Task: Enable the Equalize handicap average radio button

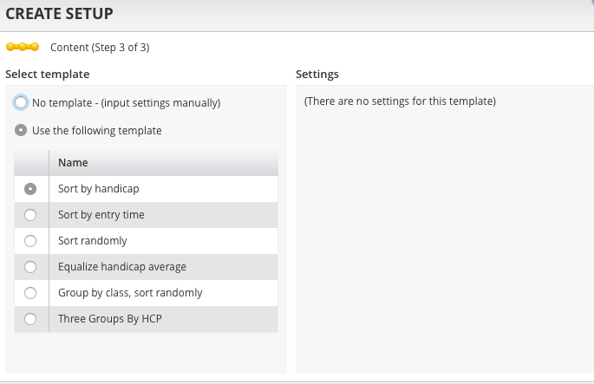Action: [x=31, y=267]
